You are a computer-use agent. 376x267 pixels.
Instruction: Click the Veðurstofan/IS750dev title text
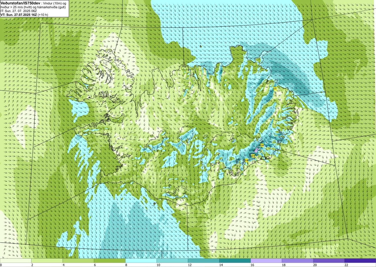click(20, 3)
